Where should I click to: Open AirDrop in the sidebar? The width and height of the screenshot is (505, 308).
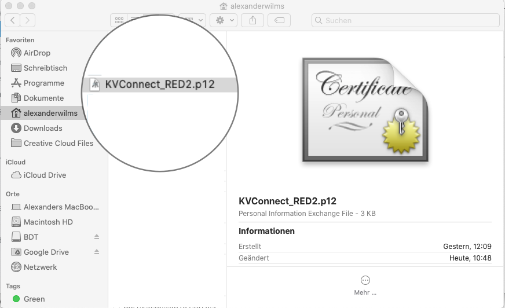(x=36, y=53)
